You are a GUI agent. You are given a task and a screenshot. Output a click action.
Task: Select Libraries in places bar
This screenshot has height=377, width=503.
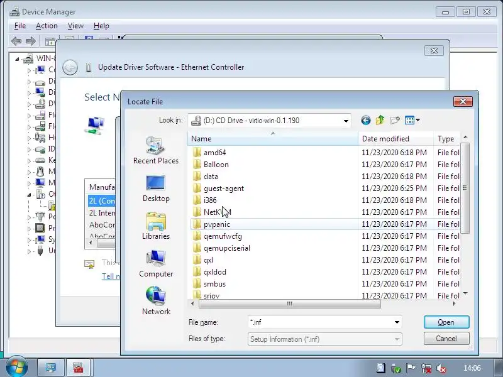pos(156,226)
